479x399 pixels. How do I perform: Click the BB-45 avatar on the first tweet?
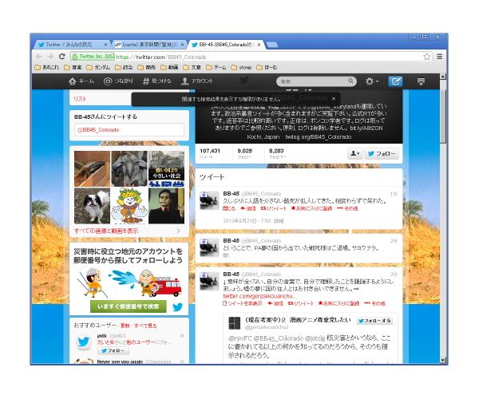pyautogui.click(x=209, y=200)
